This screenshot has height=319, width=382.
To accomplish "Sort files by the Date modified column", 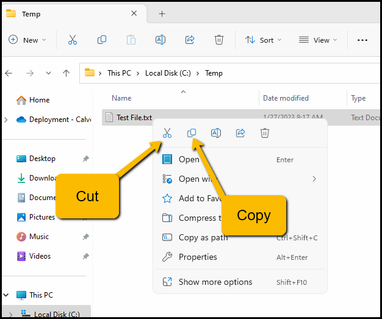I will [x=286, y=98].
